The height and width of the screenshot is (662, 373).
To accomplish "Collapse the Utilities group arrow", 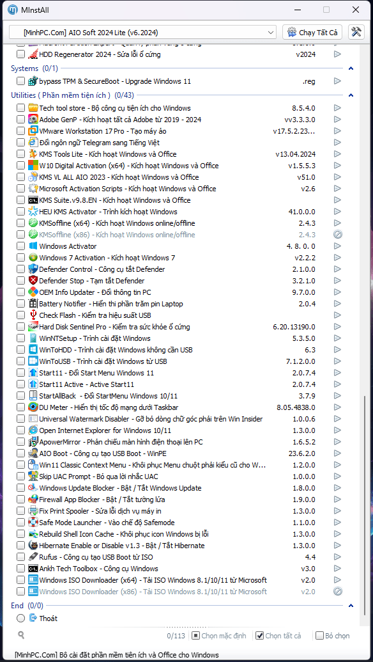I will (x=351, y=95).
